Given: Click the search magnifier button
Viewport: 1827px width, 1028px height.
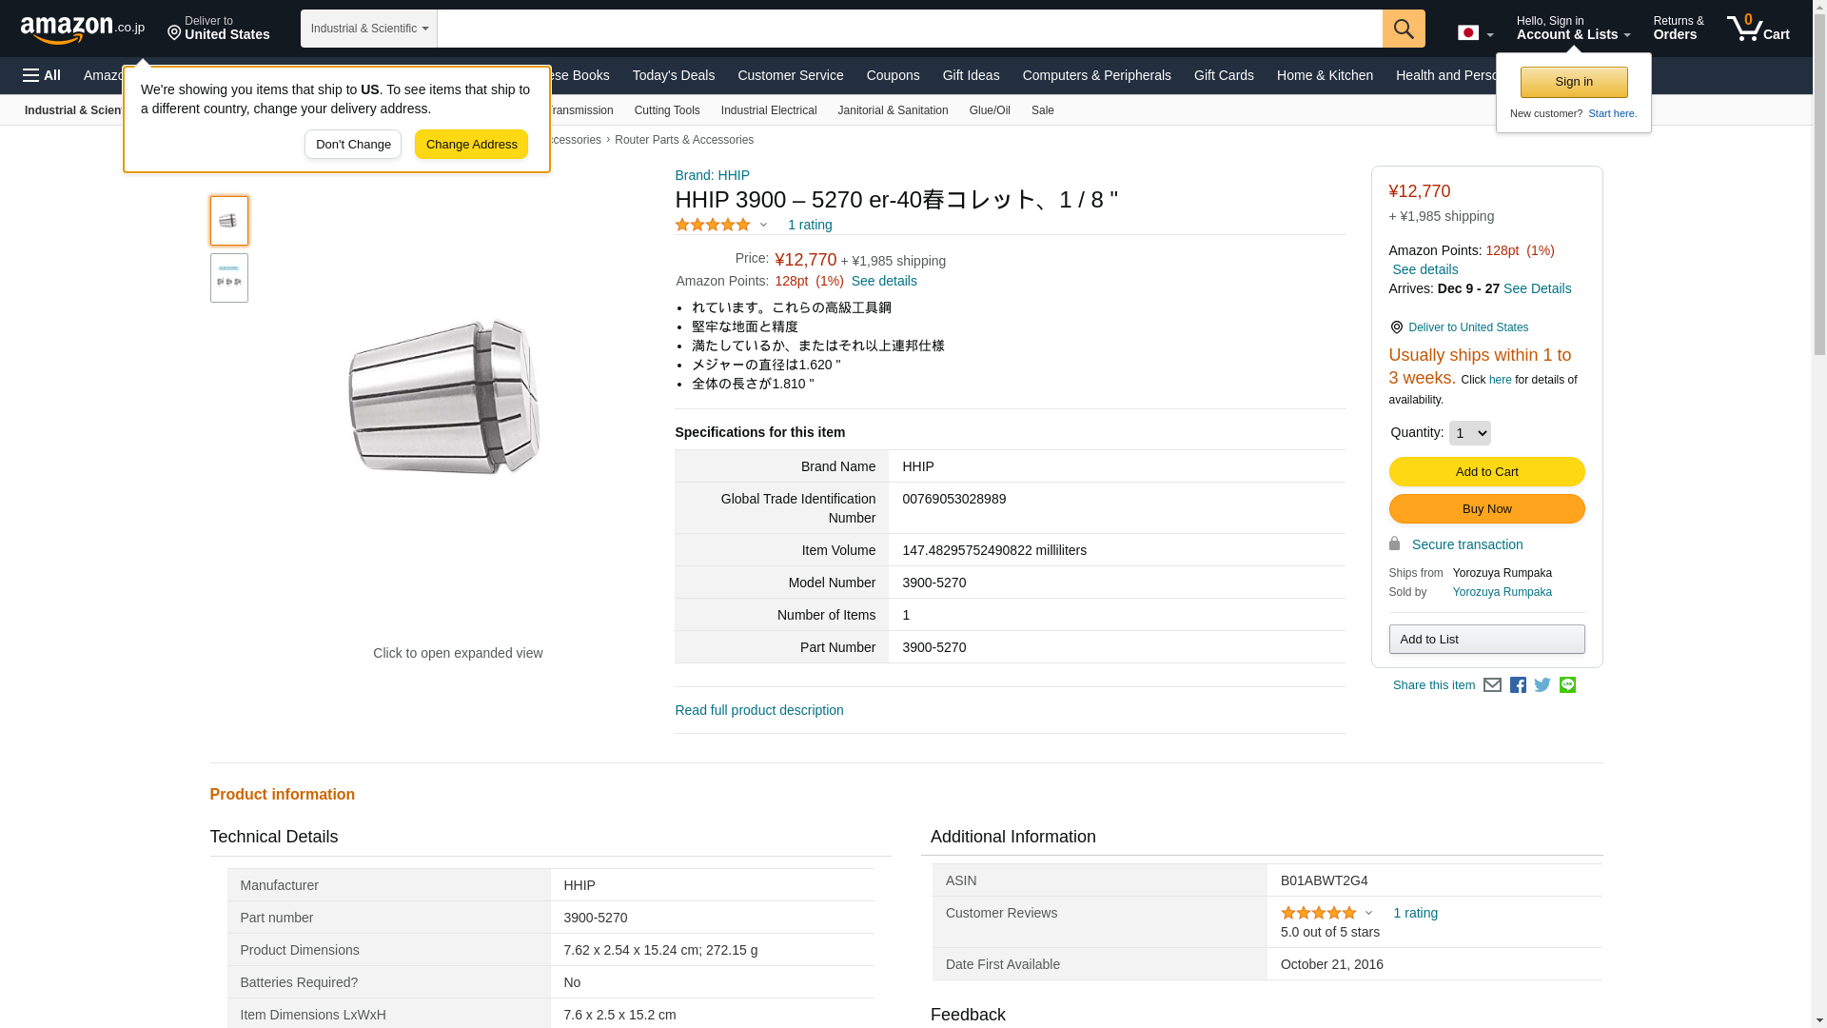Looking at the screenshot, I should [1404, 29].
